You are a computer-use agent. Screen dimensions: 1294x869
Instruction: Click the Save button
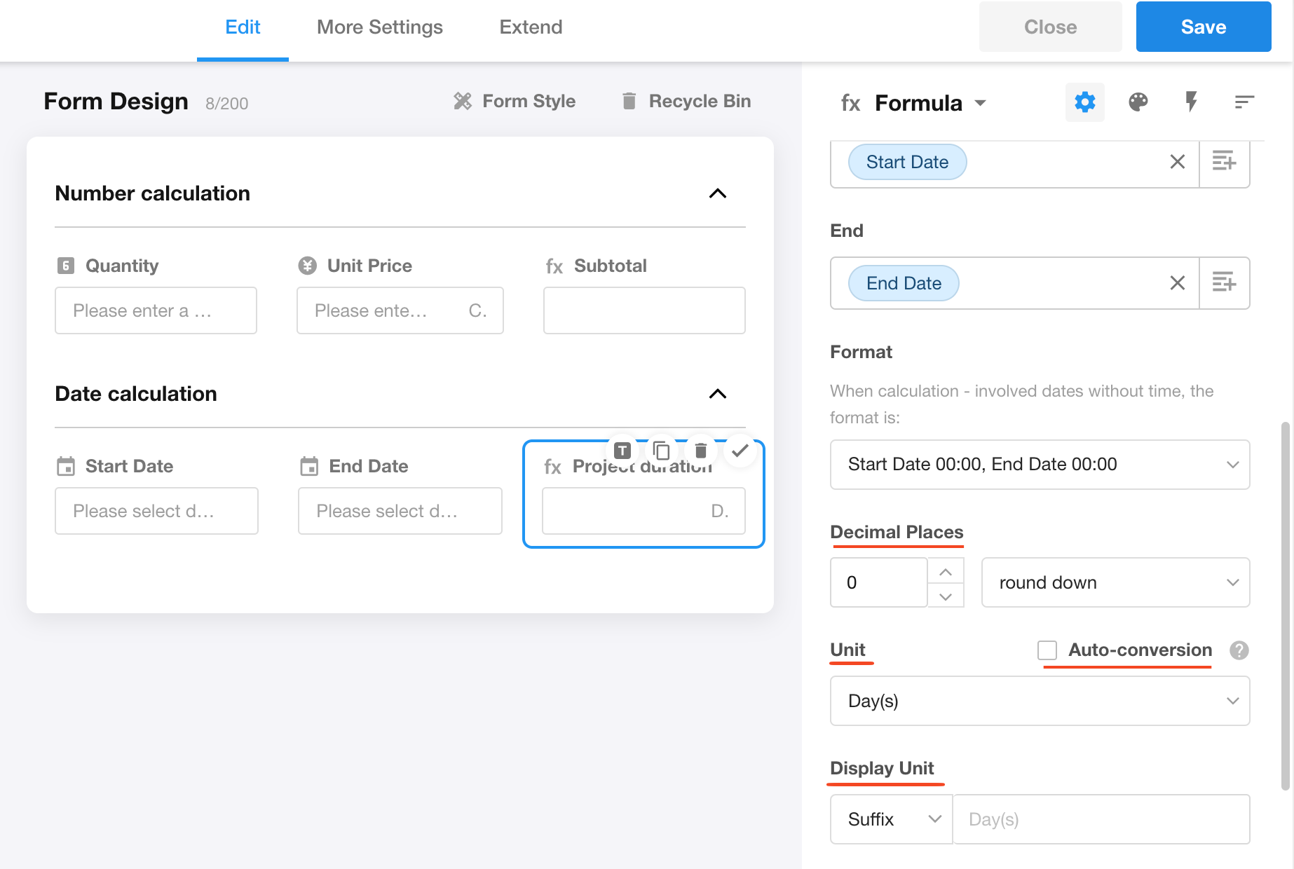(x=1203, y=27)
